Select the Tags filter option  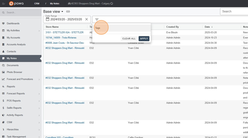122,28
